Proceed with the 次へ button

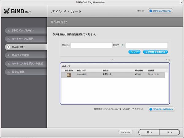170,132
